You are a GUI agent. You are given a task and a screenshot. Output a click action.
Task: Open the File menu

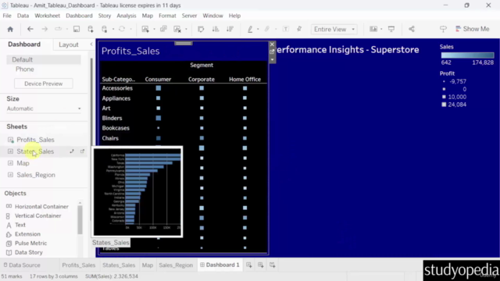coord(7,16)
